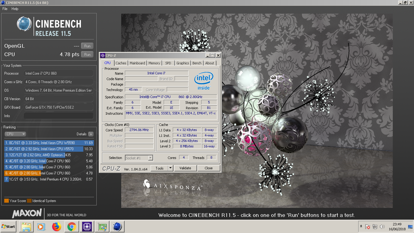Run the OpenGL benchmark
This screenshot has height=233, width=414.
click(x=87, y=46)
